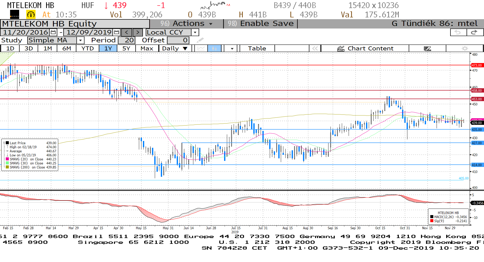Click the 414.00 blue price level label
Image resolution: width=484 pixels, height=262 pixels.
[477, 165]
